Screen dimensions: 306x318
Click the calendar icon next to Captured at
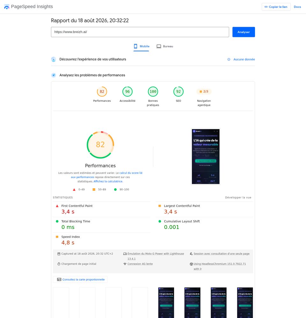(59, 254)
